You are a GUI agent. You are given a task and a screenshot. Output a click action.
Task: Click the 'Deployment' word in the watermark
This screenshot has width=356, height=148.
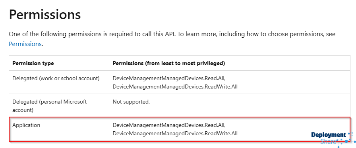[x=328, y=135]
